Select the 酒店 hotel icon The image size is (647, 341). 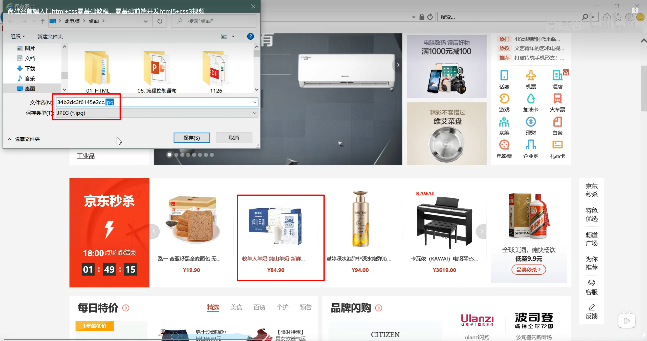click(557, 75)
